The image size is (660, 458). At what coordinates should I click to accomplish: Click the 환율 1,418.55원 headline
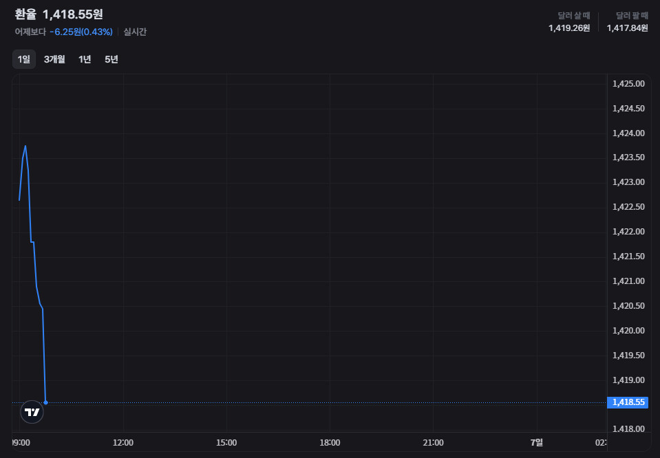click(x=59, y=14)
